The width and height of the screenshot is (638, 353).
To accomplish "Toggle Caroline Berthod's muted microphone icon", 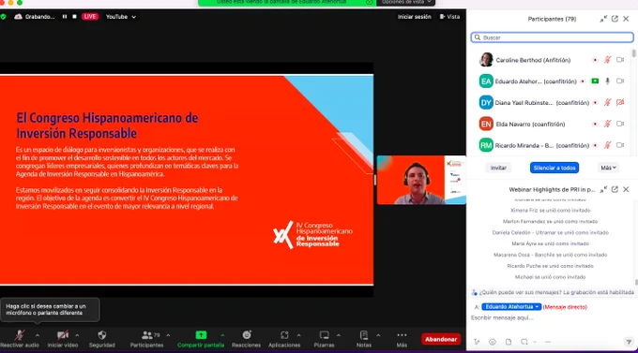I will (x=607, y=60).
